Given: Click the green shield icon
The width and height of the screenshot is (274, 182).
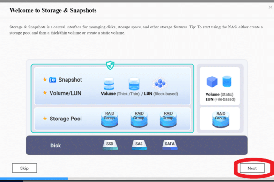Looking at the screenshot, I should click(110, 65).
